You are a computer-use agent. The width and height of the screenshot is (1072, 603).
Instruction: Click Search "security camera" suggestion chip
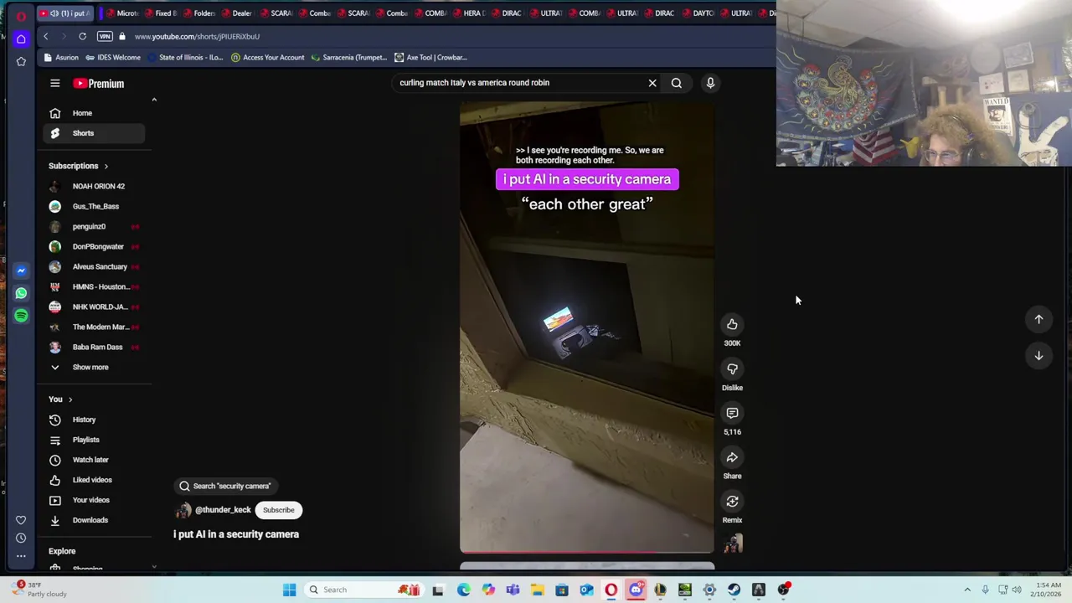click(x=226, y=486)
